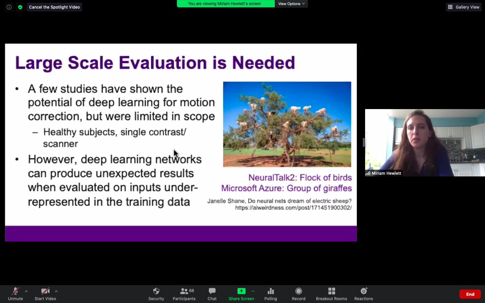Image resolution: width=485 pixels, height=303 pixels.
Task: Expand the video options arrow beside Start Video
Action: click(56, 291)
